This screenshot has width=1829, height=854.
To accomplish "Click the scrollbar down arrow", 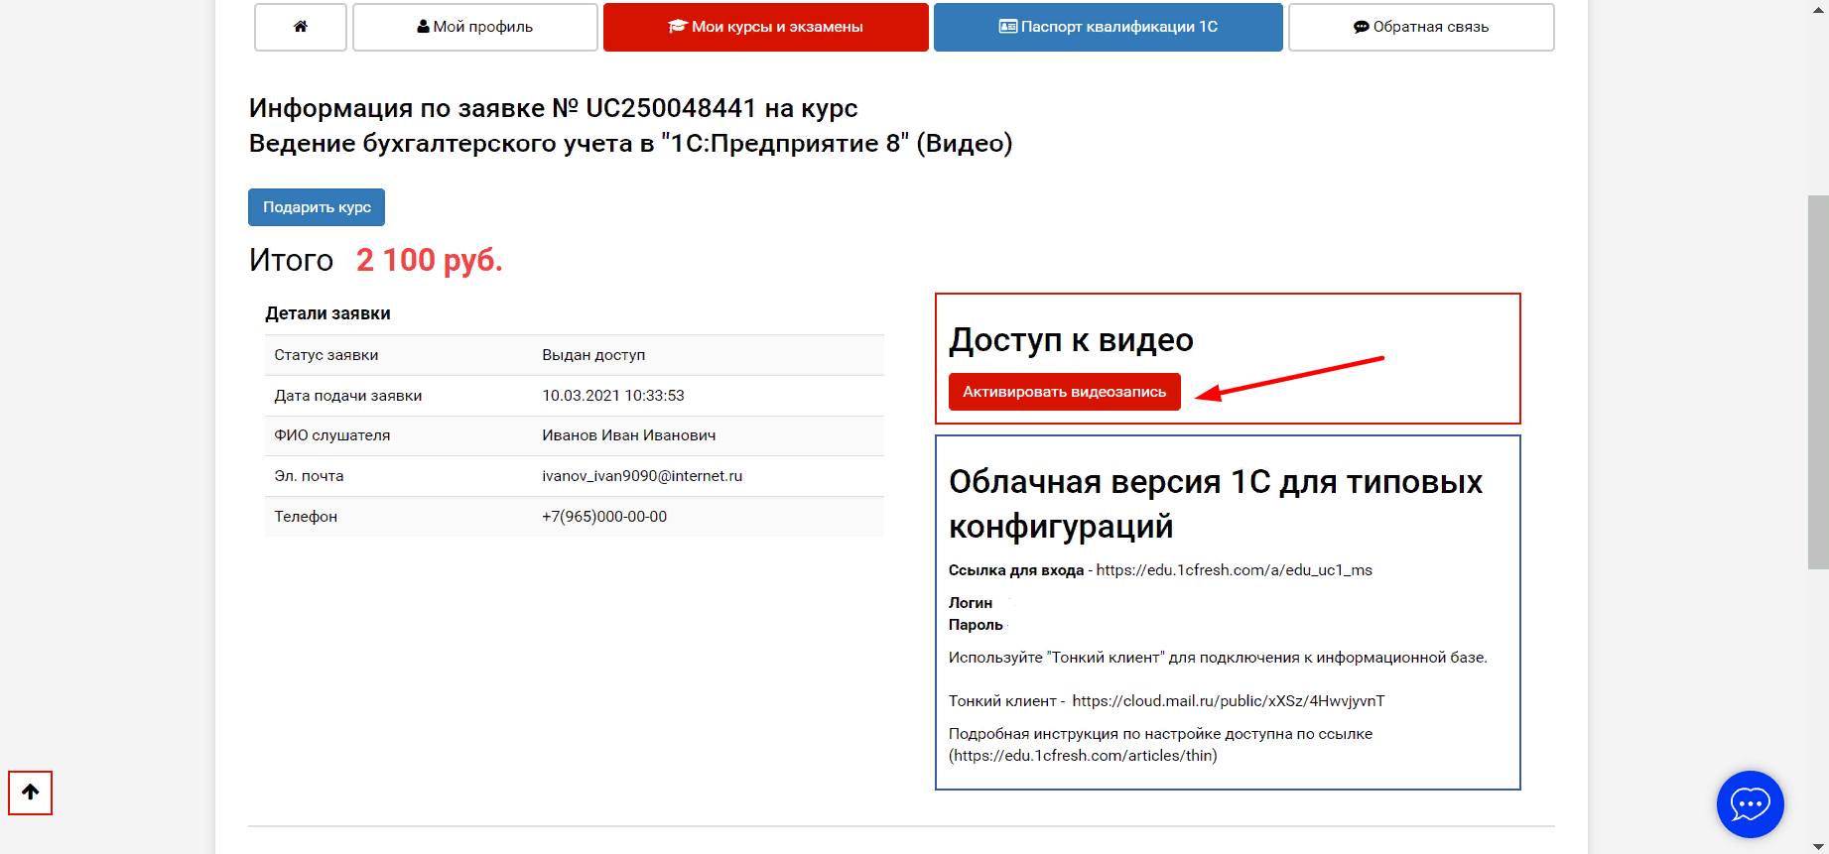I will pyautogui.click(x=1818, y=846).
